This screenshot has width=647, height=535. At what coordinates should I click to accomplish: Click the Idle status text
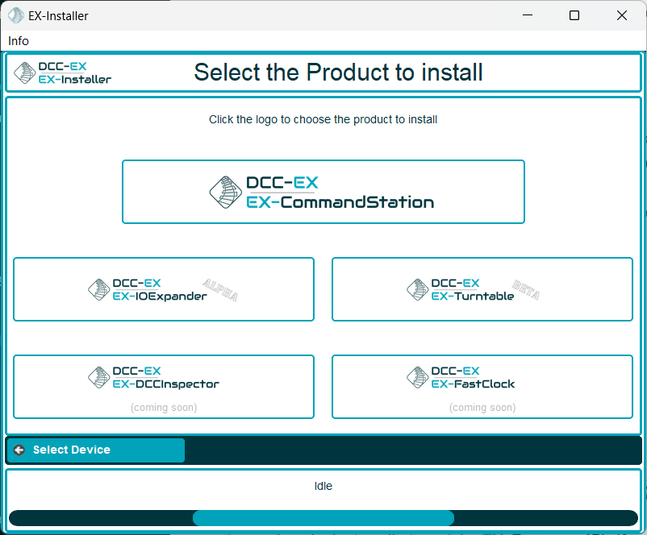pyautogui.click(x=323, y=486)
